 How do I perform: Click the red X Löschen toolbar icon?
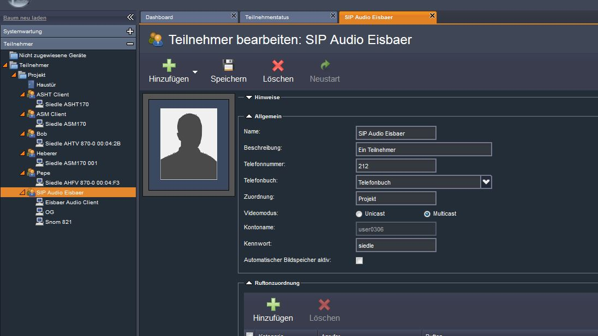278,65
